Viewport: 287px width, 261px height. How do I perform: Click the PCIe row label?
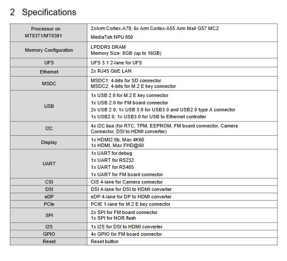(49, 204)
